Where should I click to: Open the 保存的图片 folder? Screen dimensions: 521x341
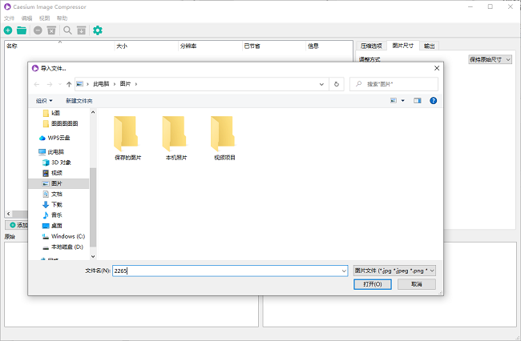coord(128,138)
